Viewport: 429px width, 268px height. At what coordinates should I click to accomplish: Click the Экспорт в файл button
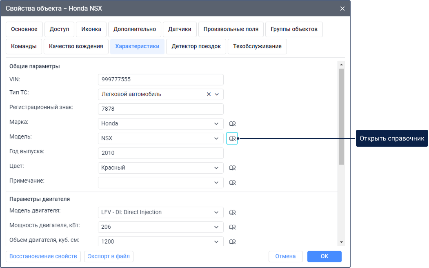(x=109, y=257)
